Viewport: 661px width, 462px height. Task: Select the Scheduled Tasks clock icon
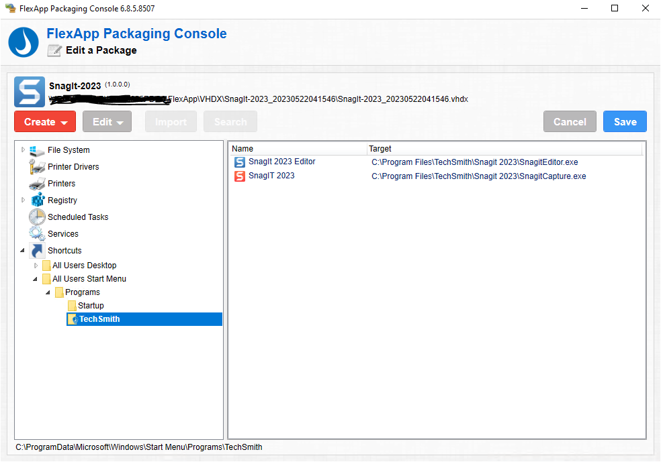(37, 217)
